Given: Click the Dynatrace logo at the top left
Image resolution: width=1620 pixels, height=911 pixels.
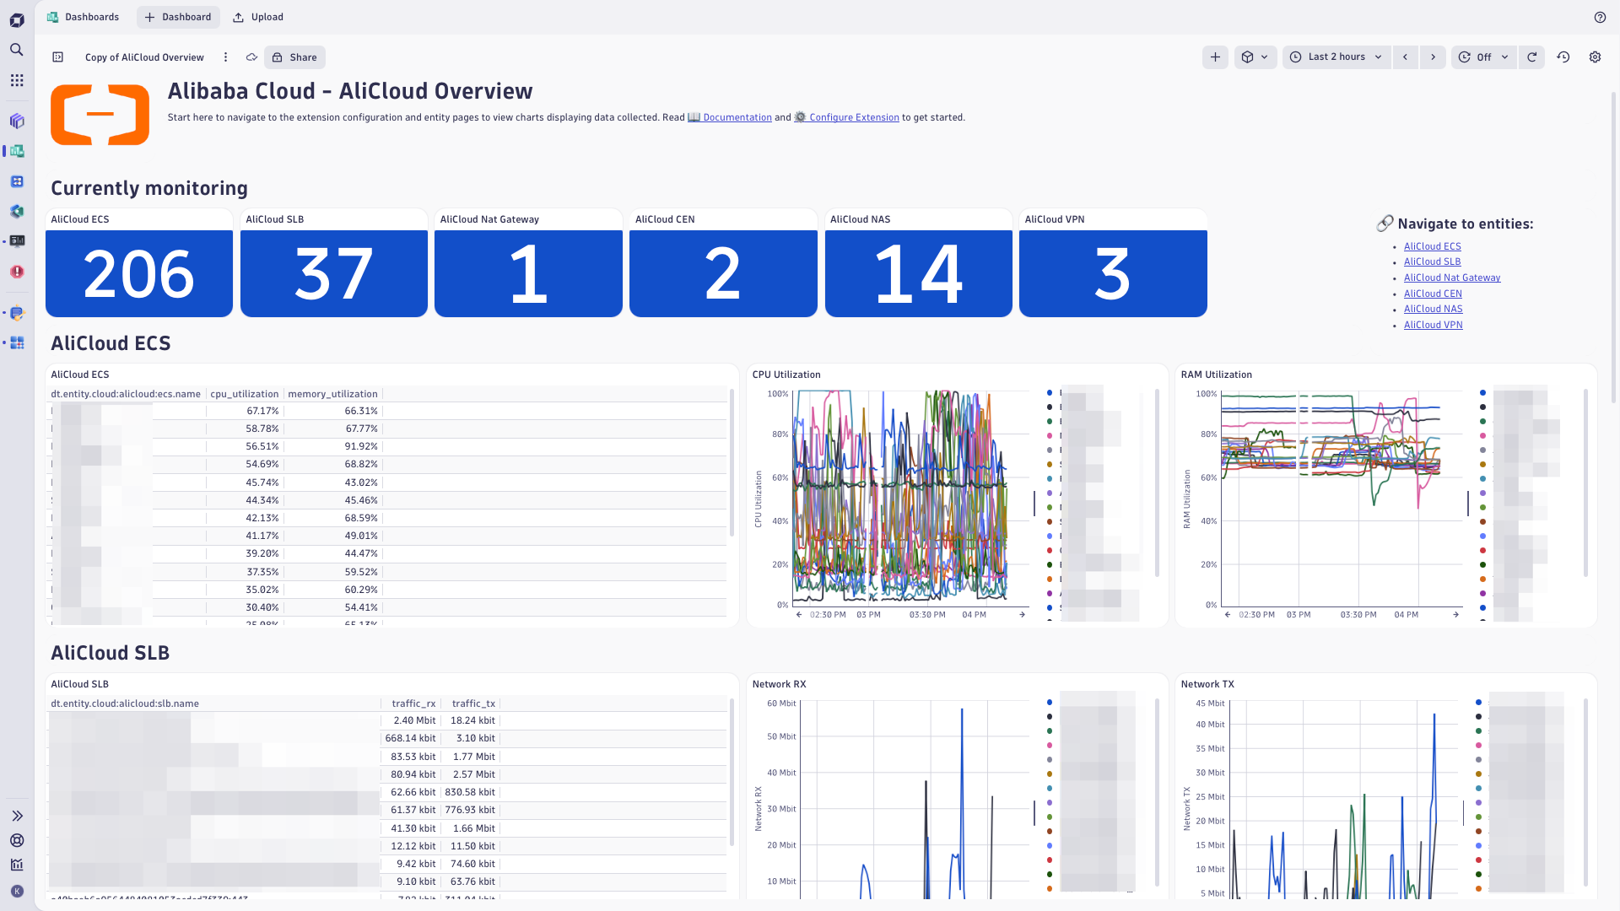Looking at the screenshot, I should coord(16,19).
